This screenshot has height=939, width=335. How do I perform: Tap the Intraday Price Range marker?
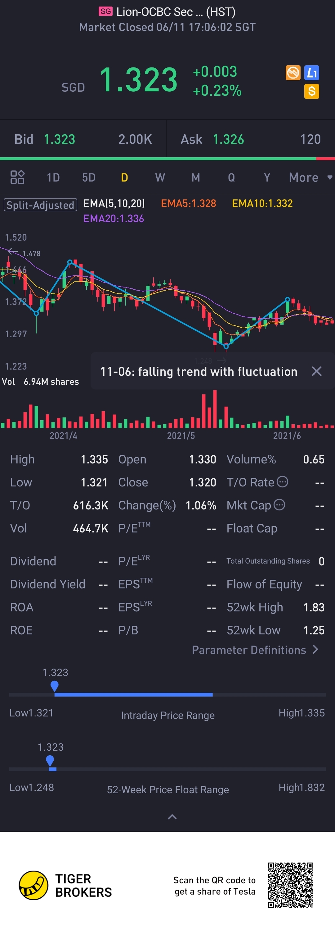[55, 686]
